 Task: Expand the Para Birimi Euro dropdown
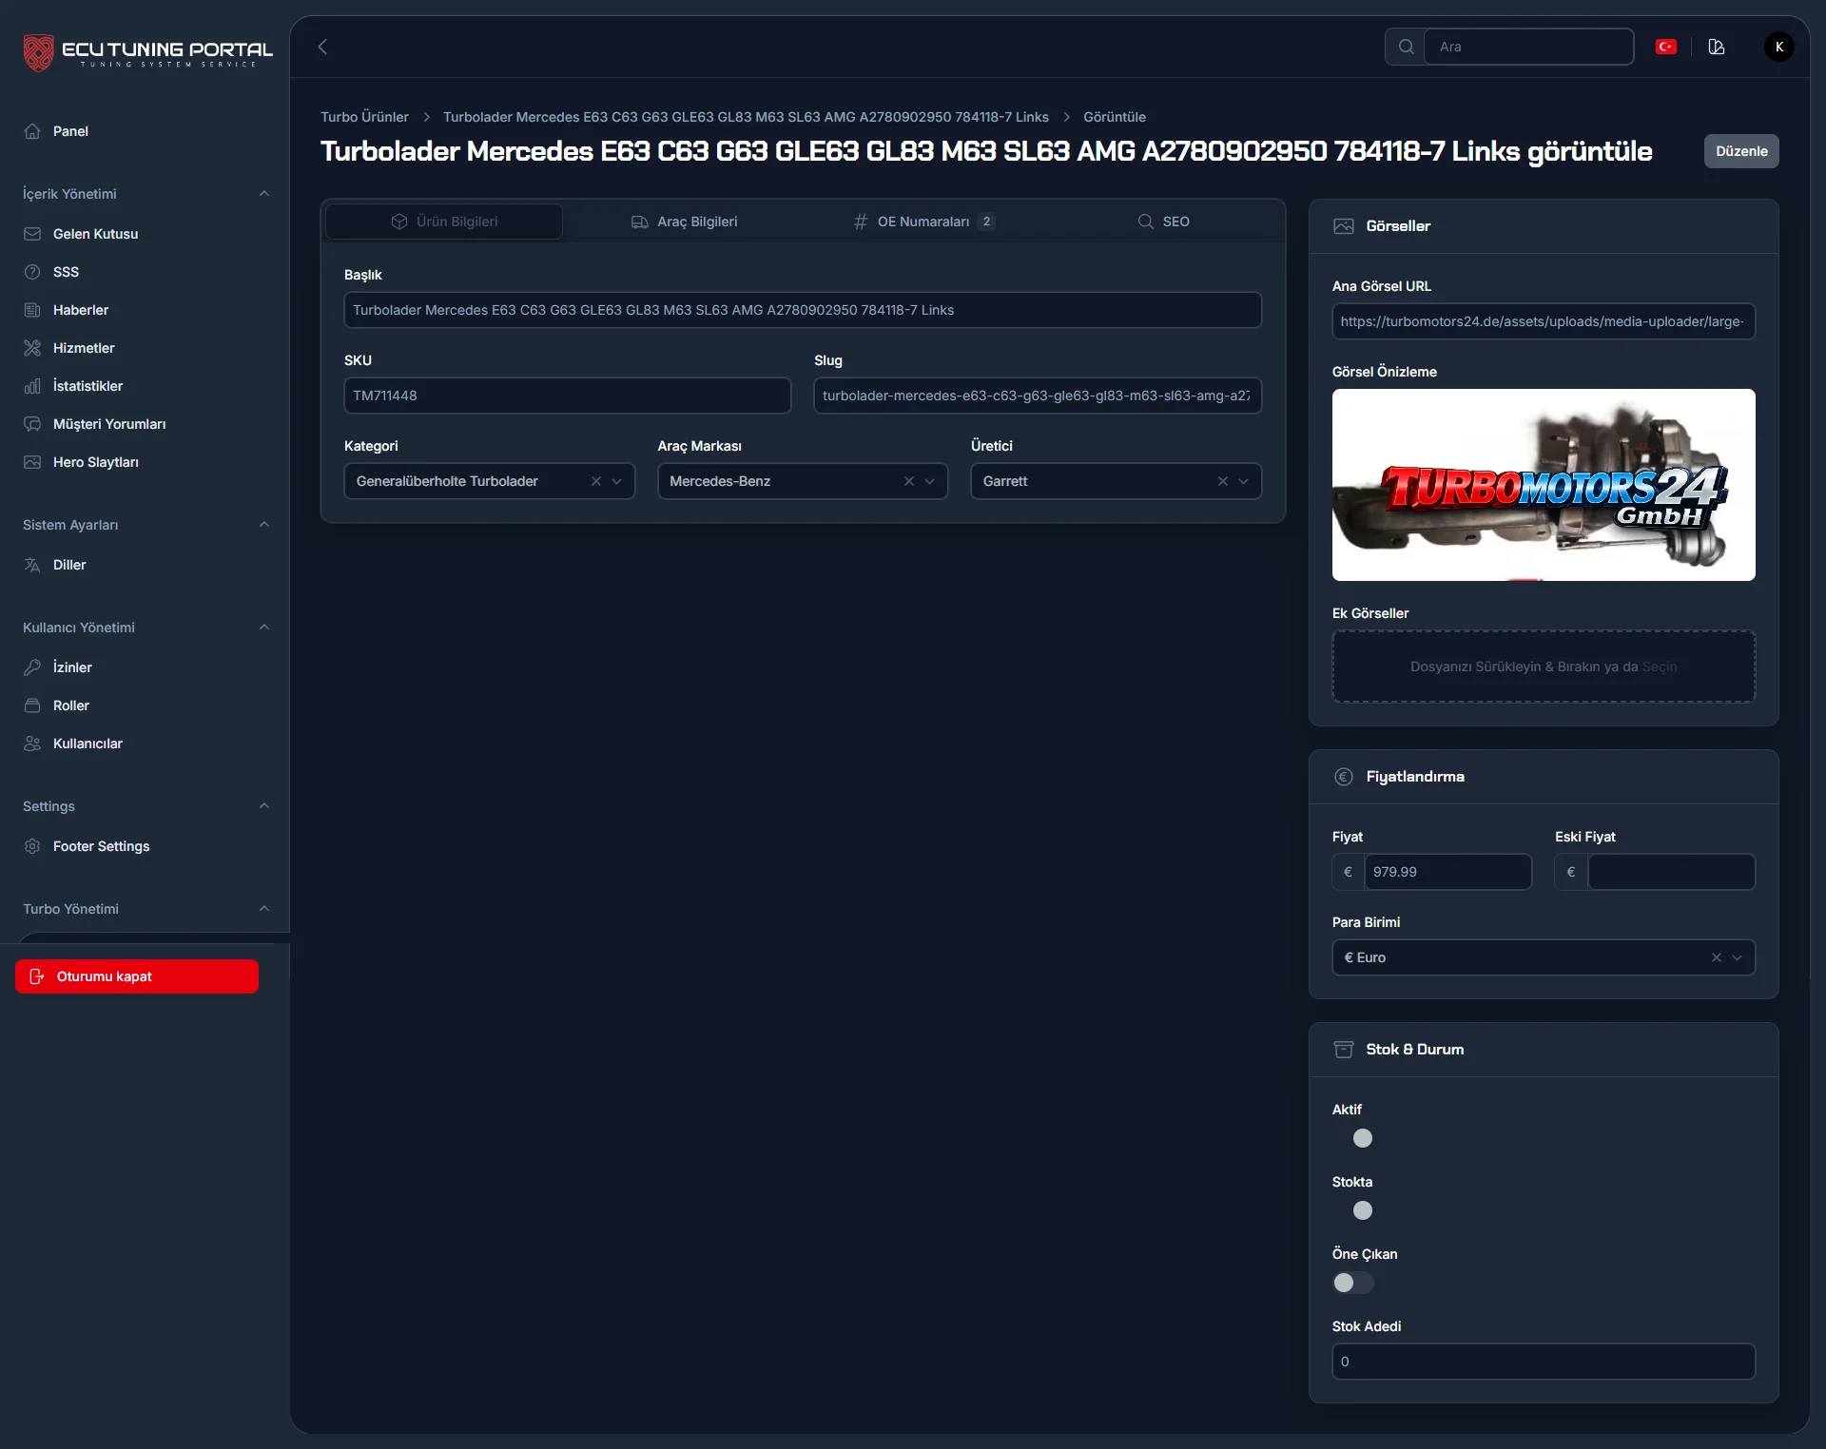(1737, 957)
